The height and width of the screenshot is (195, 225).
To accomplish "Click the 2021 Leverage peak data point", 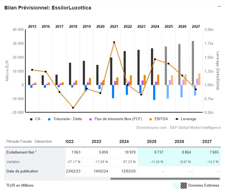I will tap(114, 42).
